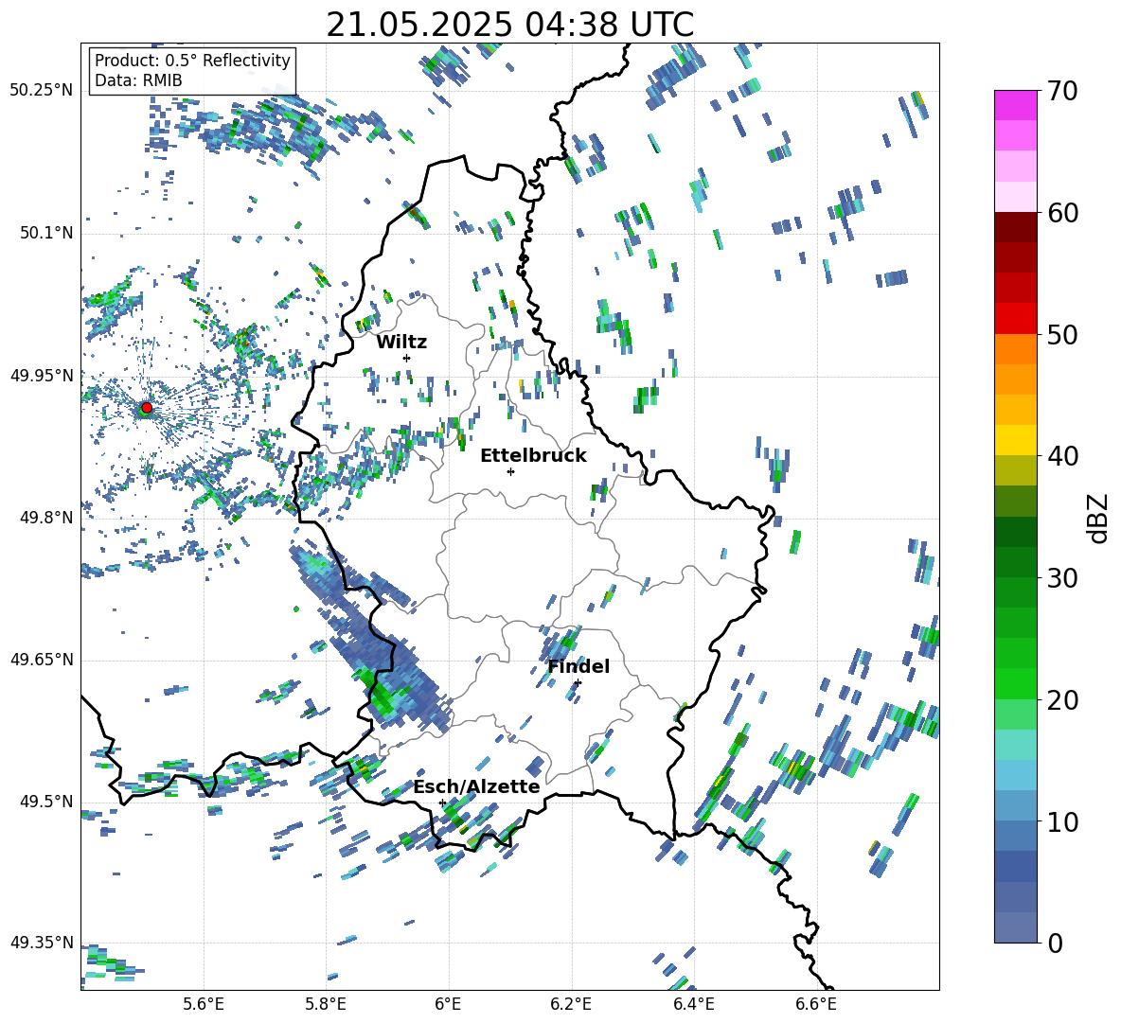
Task: Click the 70 tick on colorbar
Action: coord(1062,91)
